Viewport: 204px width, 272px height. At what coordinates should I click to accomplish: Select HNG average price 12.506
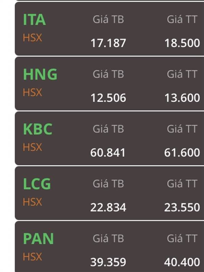pos(108,98)
